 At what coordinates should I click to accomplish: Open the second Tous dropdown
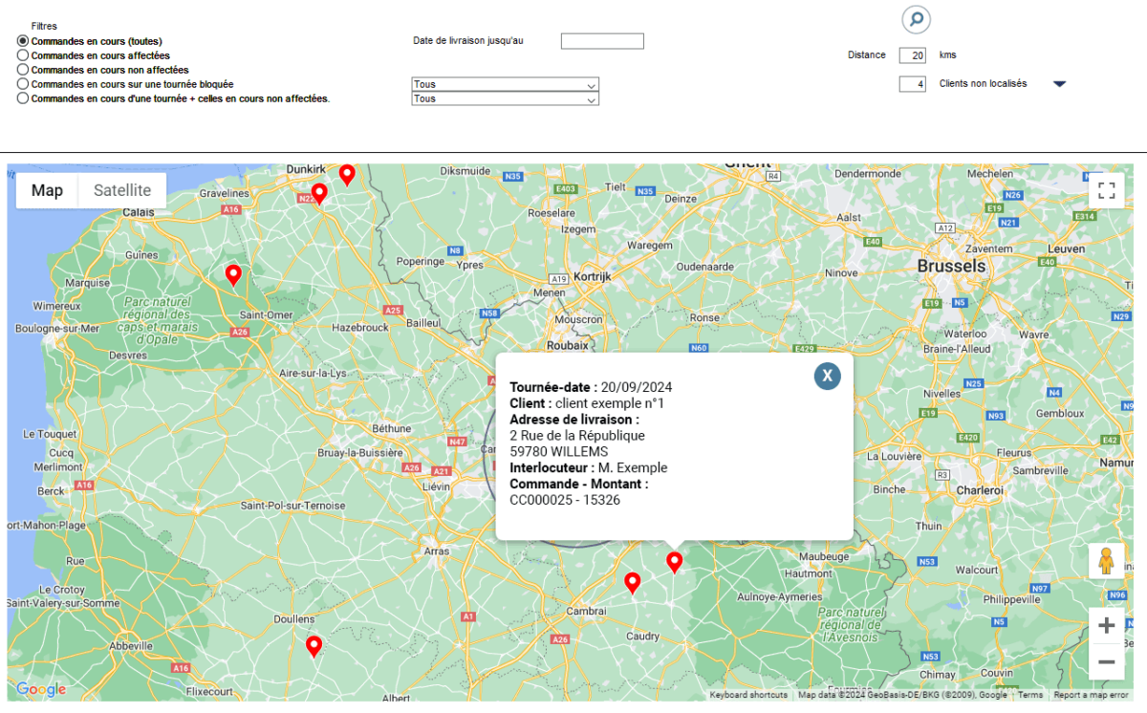505,98
